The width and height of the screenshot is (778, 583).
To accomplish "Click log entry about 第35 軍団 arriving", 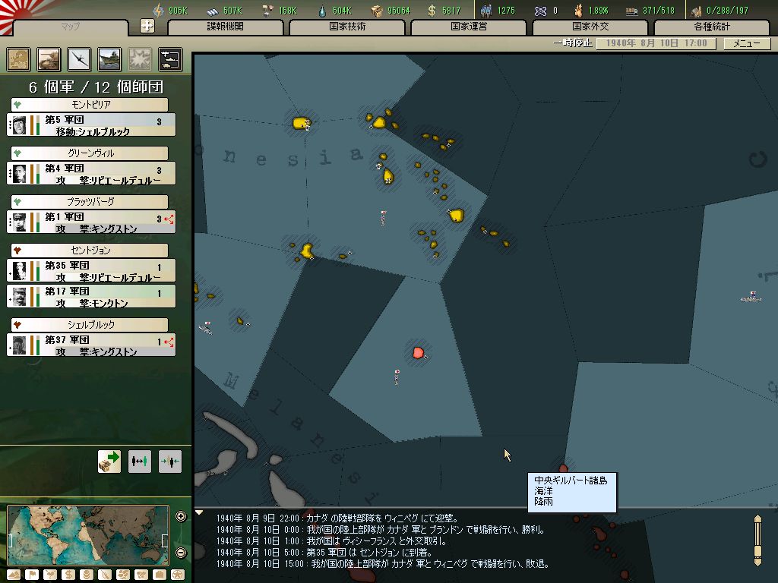I will click(324, 553).
